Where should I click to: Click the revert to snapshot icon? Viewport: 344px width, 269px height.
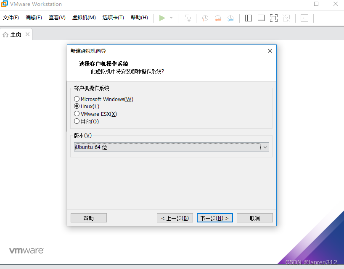[218, 18]
